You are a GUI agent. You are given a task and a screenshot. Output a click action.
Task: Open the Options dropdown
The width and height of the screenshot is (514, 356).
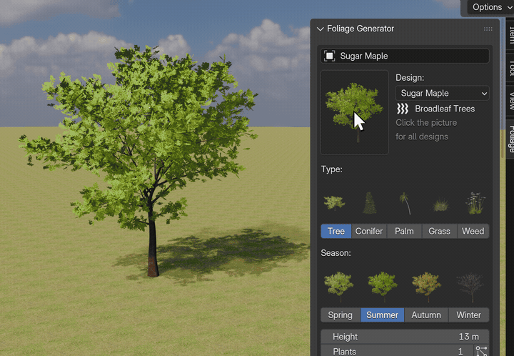(490, 7)
